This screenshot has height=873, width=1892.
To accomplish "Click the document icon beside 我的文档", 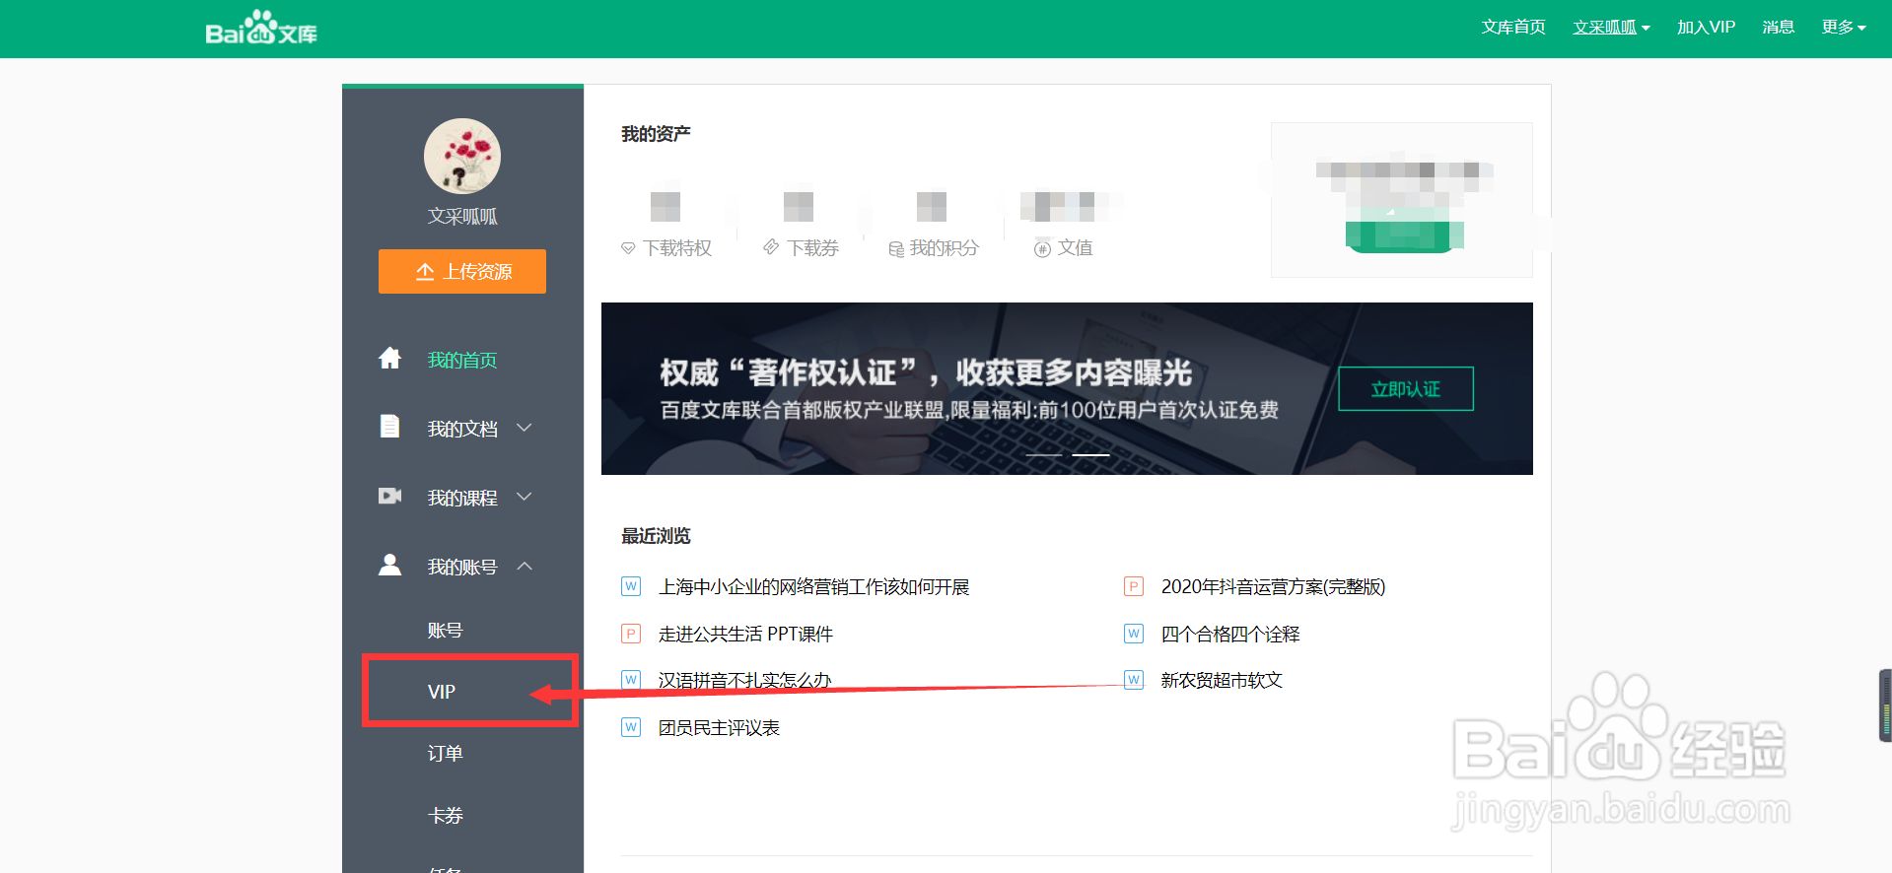I will point(390,427).
